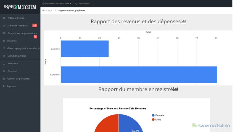Click the Déconnexion link

click(x=83, y=3)
